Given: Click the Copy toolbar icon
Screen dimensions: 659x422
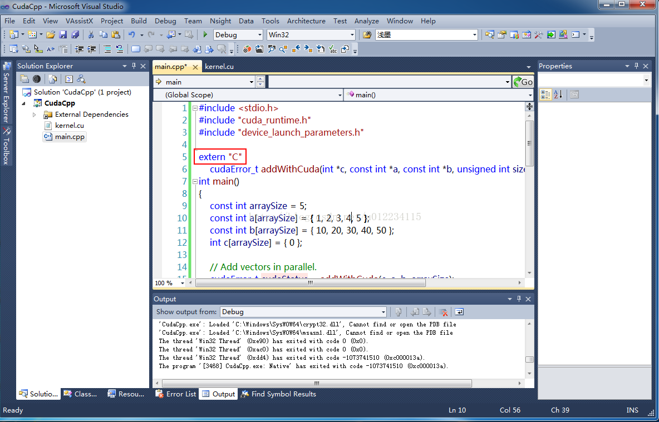Looking at the screenshot, I should [104, 35].
